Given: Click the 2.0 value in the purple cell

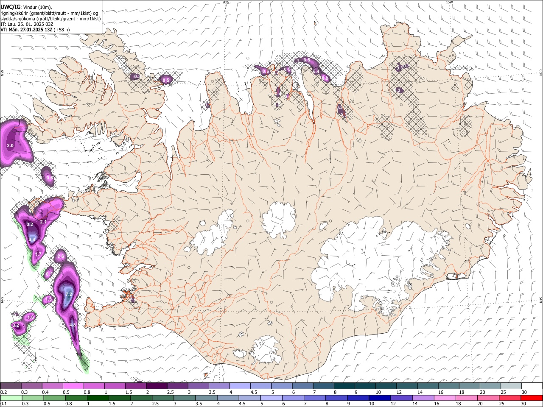Looking at the screenshot, I should [11, 146].
